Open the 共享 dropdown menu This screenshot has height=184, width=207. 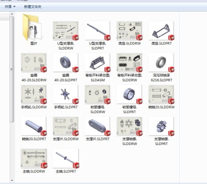(x=10, y=7)
